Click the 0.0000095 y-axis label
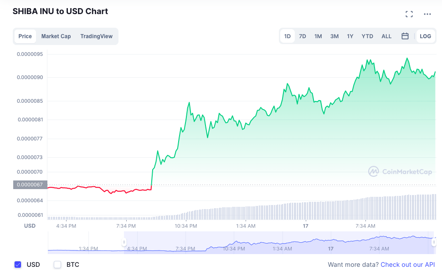The width and height of the screenshot is (442, 275). (x=30, y=54)
